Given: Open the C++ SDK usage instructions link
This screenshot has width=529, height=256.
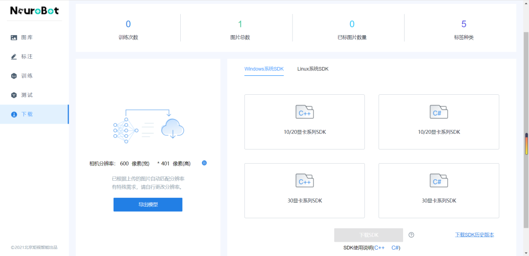Looking at the screenshot, I should [x=379, y=248].
